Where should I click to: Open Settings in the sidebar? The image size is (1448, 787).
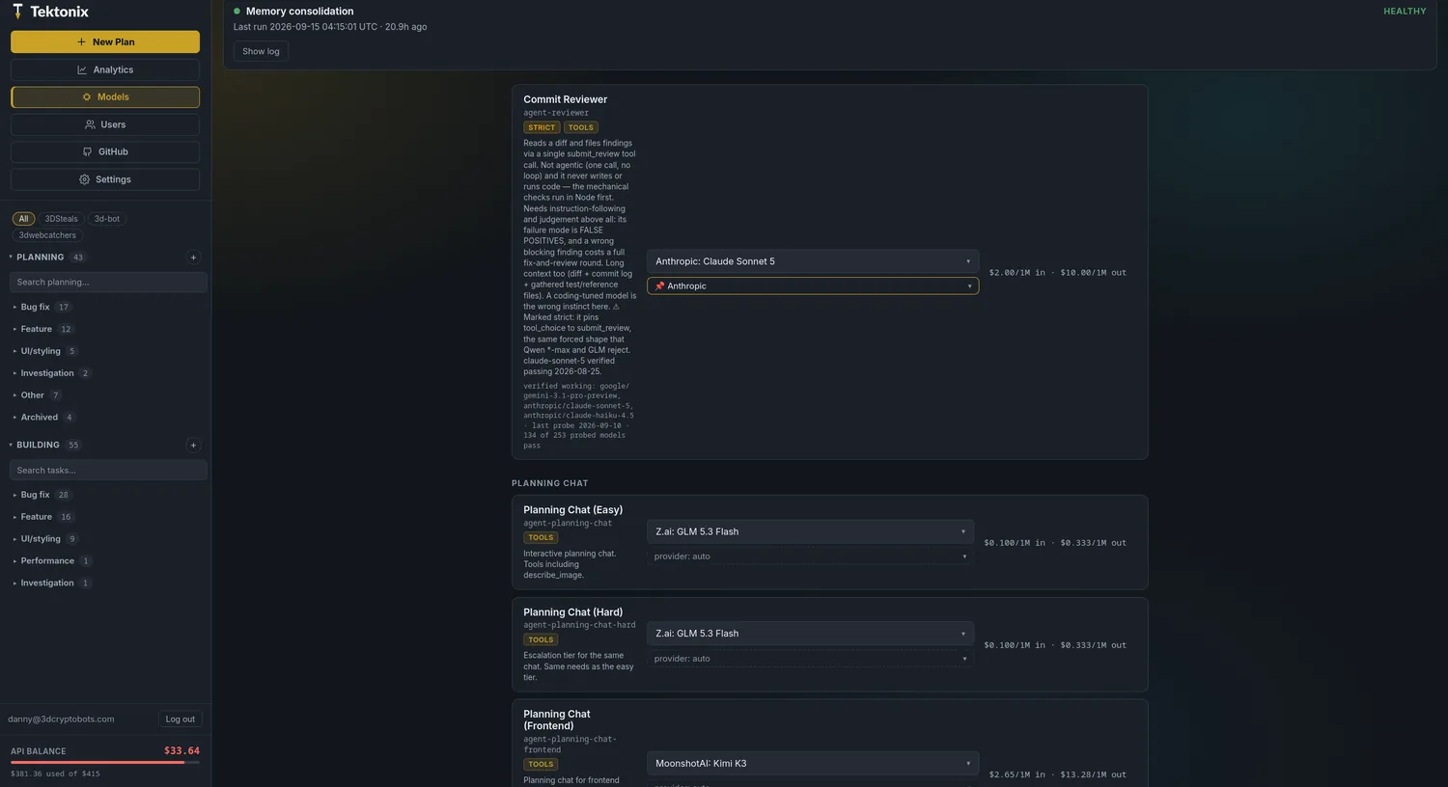point(105,179)
